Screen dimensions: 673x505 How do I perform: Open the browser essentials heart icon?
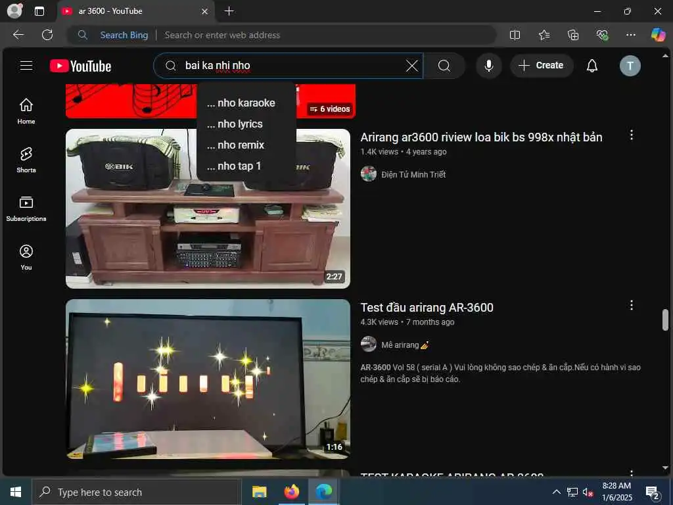pos(602,35)
